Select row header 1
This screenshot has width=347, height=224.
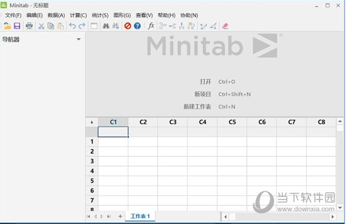point(92,142)
